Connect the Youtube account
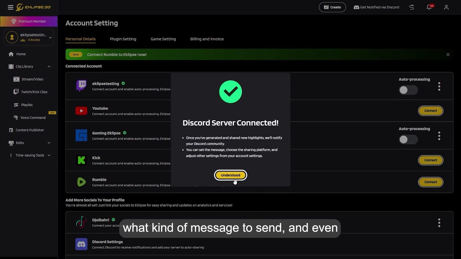Viewport: 461px width, 259px height. [x=430, y=111]
